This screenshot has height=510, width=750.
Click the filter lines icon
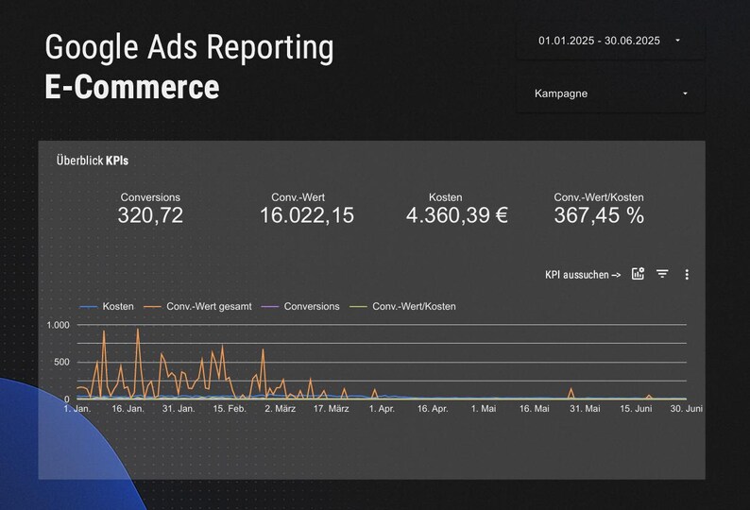(x=662, y=274)
